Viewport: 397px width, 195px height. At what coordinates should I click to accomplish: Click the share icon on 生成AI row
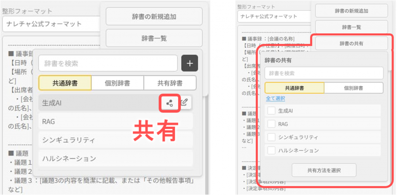(169, 103)
